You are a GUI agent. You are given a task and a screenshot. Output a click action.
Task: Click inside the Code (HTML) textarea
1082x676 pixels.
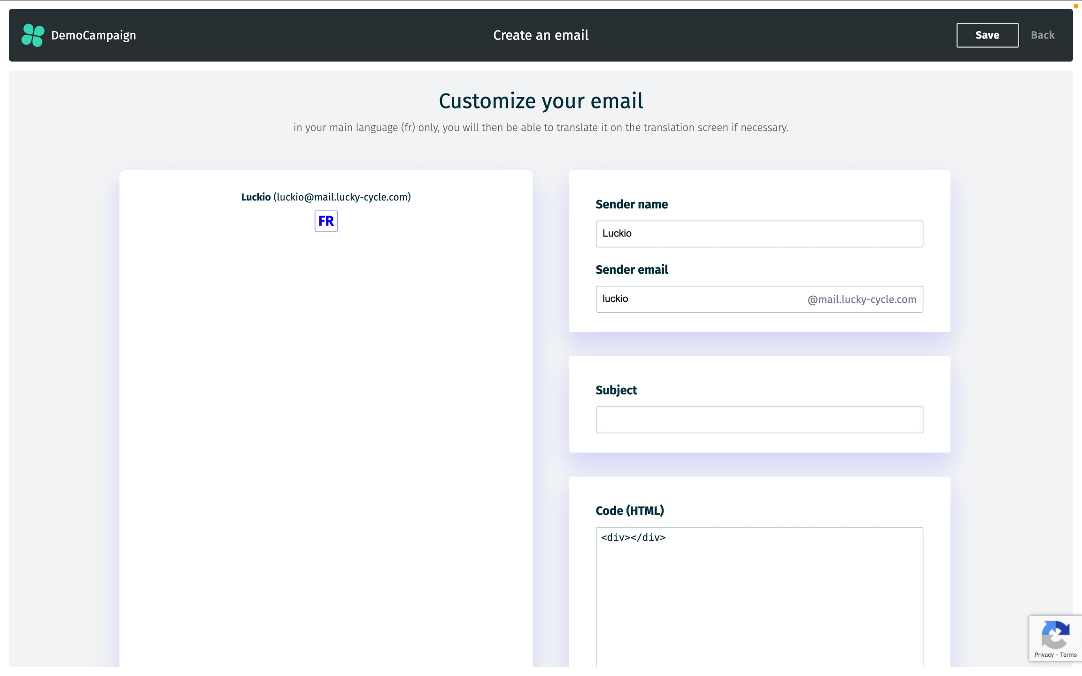click(759, 596)
